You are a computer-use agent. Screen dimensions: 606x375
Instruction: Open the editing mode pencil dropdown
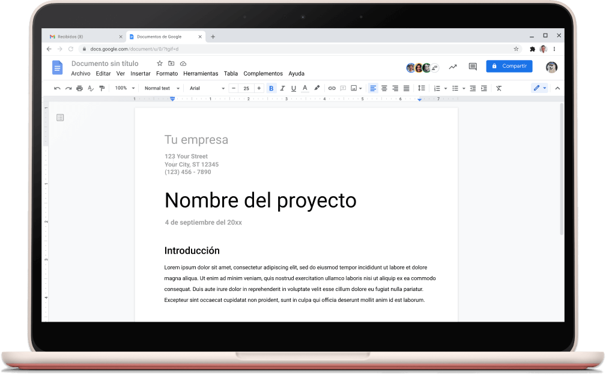540,88
